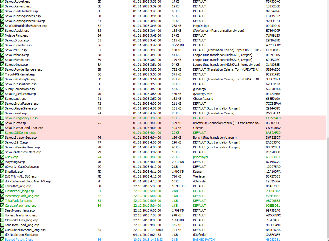
Task: Uncheck the EVE FNV - ALL DLC.esp box
Action: [x=2, y=176]
